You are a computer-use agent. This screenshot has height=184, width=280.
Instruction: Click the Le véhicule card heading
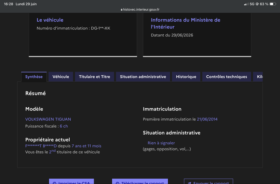point(50,20)
